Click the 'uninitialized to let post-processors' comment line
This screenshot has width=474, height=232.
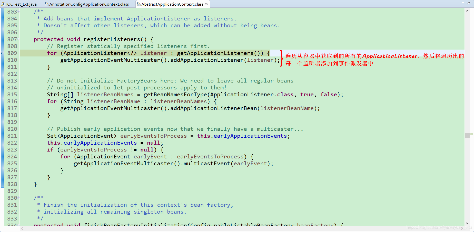137,88
